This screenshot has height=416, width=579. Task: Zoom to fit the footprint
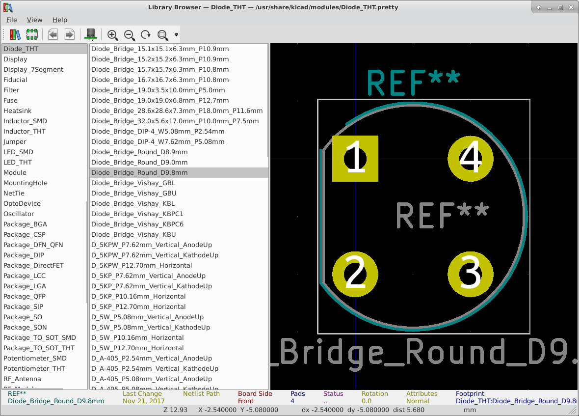(x=162, y=35)
